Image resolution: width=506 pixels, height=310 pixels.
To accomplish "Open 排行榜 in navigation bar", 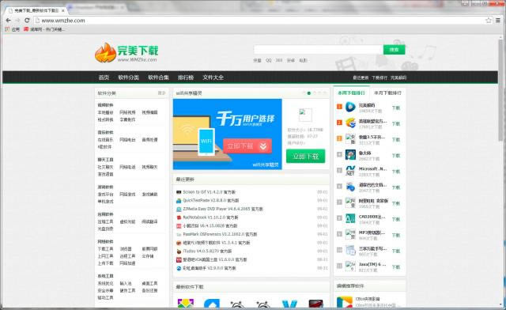I will coord(186,77).
